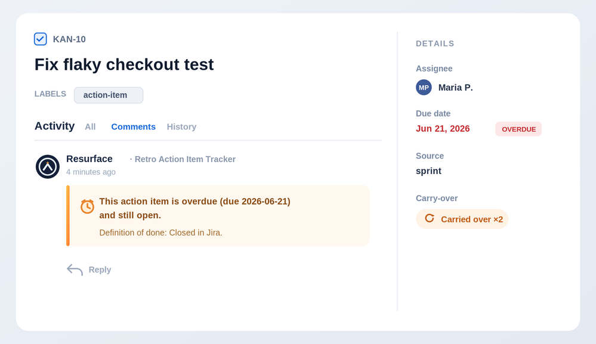Image resolution: width=596 pixels, height=344 pixels.
Task: Click the Assignee field label
Action: pos(434,69)
